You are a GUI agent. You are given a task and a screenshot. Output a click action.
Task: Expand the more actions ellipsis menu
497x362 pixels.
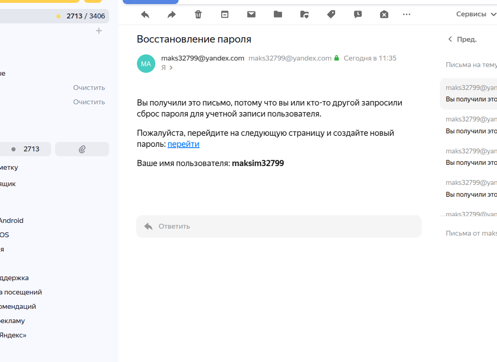pos(406,14)
